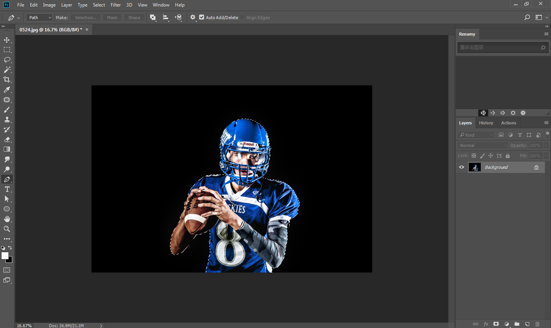Open path alignment options

166,18
